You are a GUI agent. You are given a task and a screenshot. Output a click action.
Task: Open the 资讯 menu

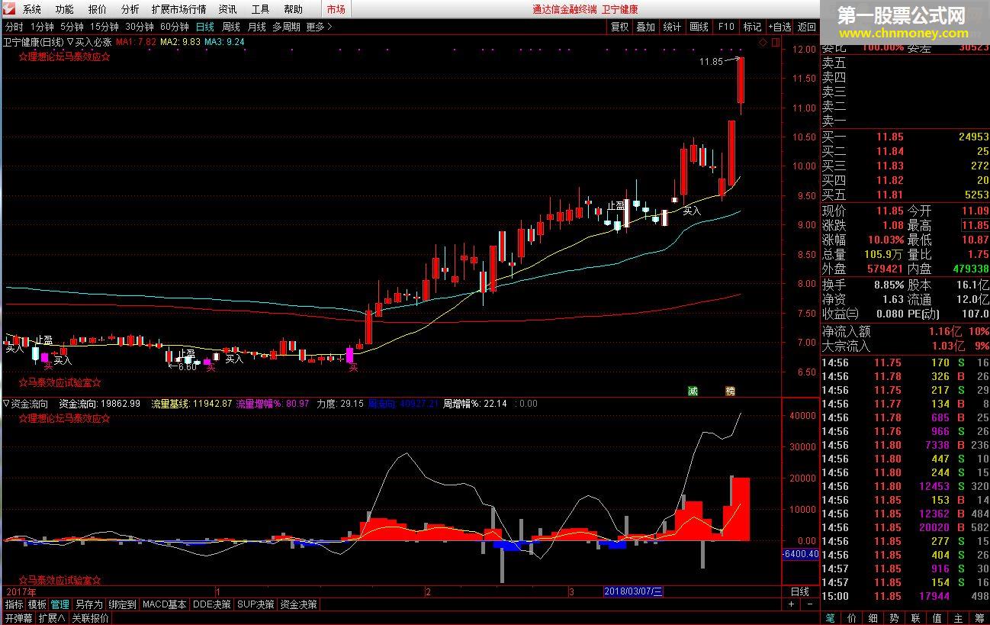pyautogui.click(x=227, y=9)
